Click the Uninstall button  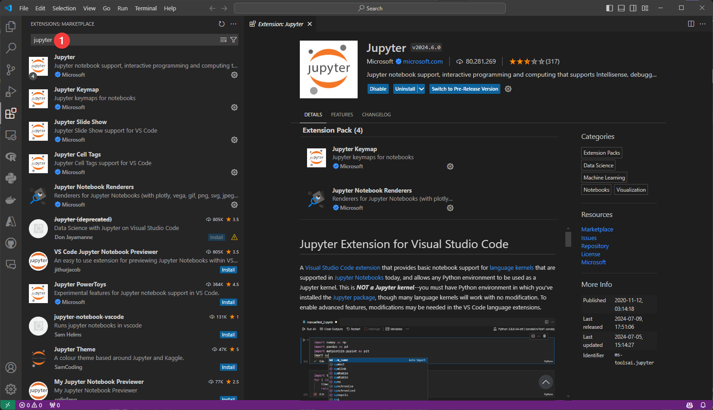405,89
